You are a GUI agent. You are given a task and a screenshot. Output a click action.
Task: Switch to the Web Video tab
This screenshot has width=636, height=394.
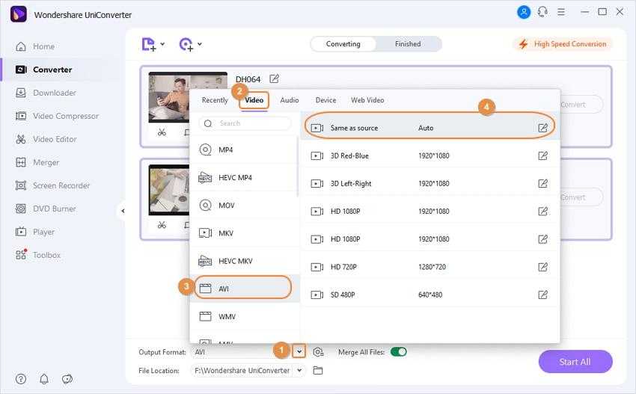367,100
